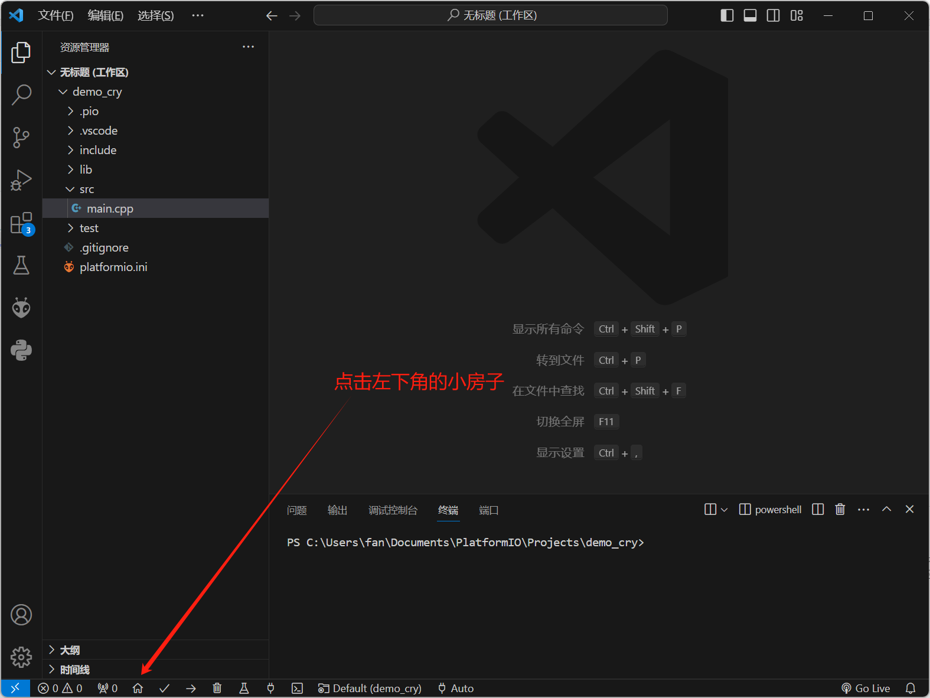Open the 文件(F) menu

[x=56, y=15]
